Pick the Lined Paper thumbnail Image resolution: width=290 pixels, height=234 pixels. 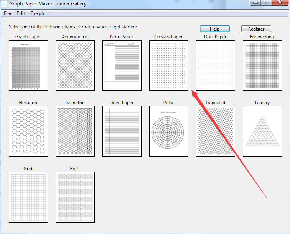(x=122, y=131)
